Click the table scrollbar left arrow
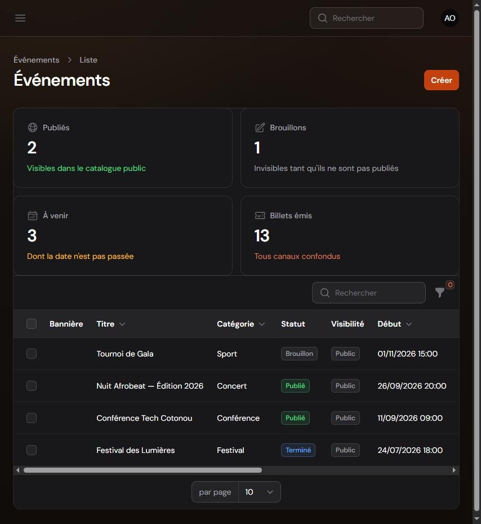 (17, 470)
